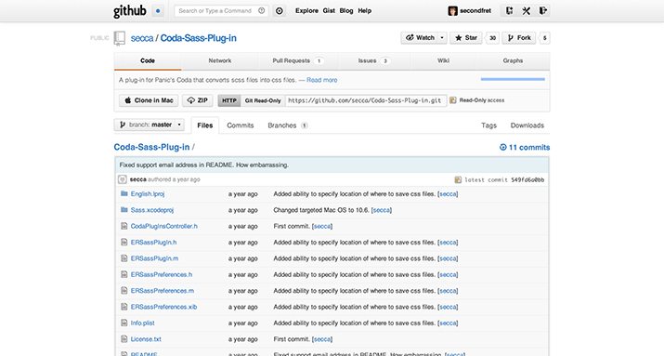Click the search help question-mark icon
Image resolution: width=664 pixels, height=356 pixels.
click(x=262, y=10)
